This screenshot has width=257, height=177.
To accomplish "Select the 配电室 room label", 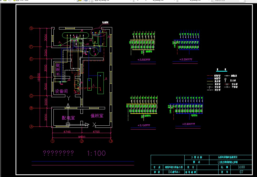I will (x=68, y=118).
